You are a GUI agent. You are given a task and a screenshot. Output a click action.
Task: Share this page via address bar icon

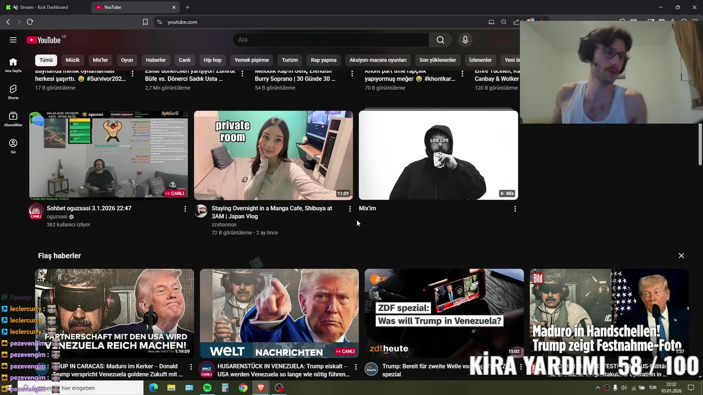click(516, 22)
